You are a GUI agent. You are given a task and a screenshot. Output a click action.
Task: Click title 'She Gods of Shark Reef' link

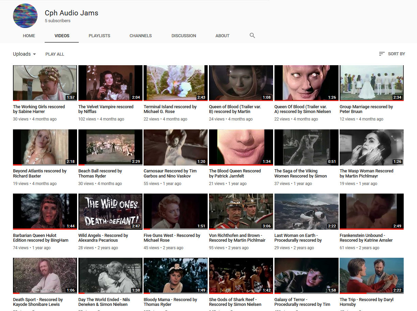pos(235,302)
